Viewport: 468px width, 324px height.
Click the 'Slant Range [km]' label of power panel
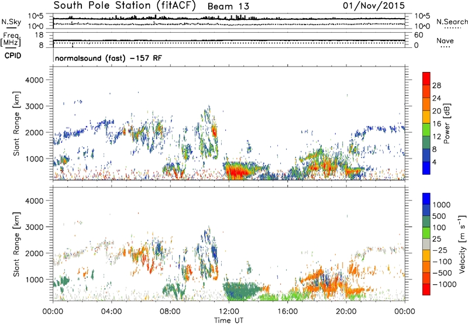tap(16, 123)
